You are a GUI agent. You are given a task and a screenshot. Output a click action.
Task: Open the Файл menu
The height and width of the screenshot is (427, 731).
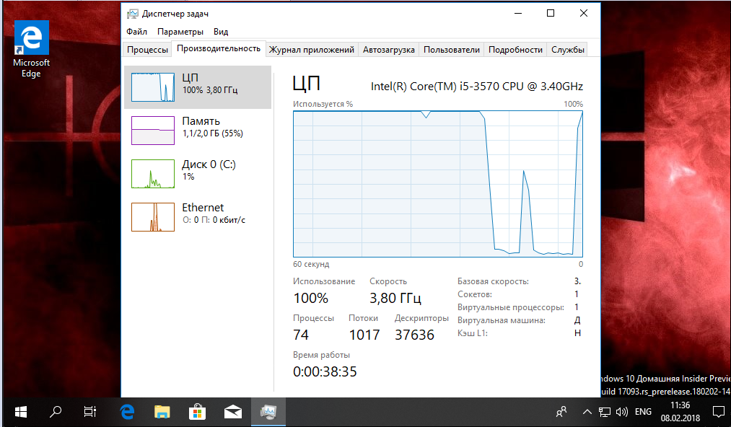[x=136, y=32]
